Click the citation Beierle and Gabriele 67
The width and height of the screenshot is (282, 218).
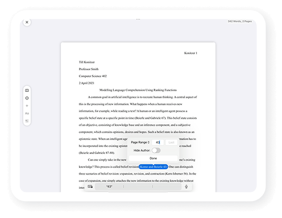click(x=150, y=118)
